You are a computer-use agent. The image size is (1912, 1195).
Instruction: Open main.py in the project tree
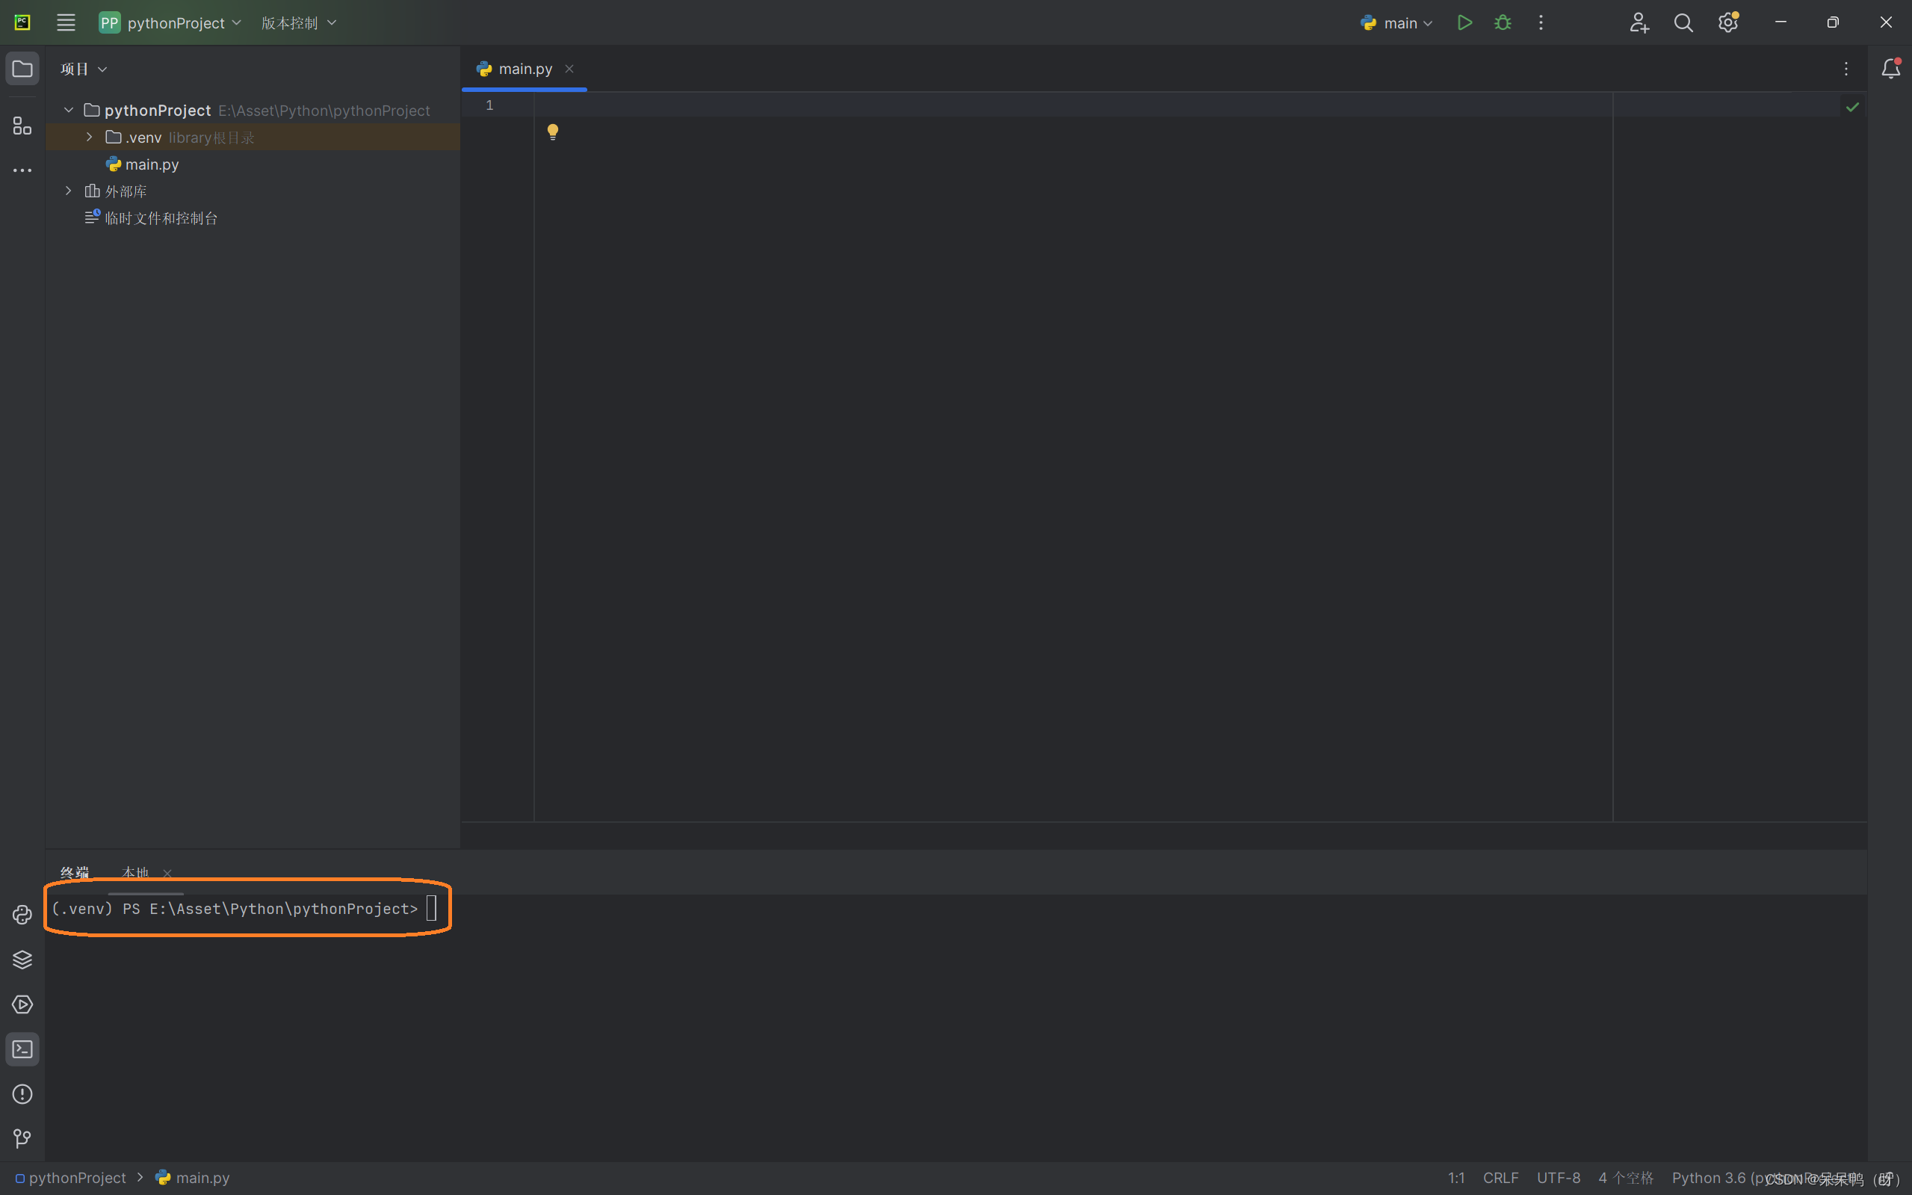pos(152,164)
